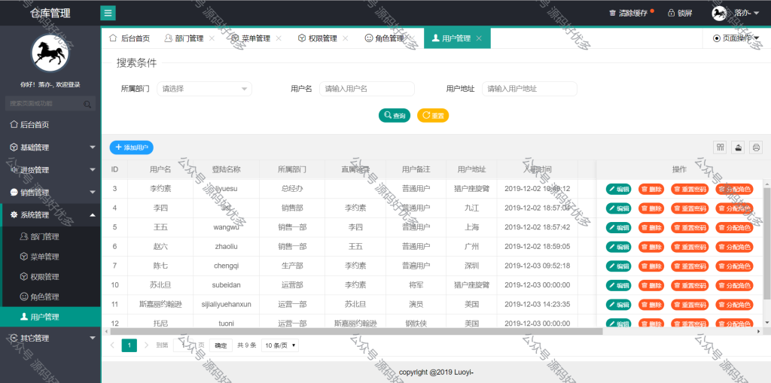Click 清除缓存 trash icon in header
The image size is (771, 383).
tap(612, 14)
